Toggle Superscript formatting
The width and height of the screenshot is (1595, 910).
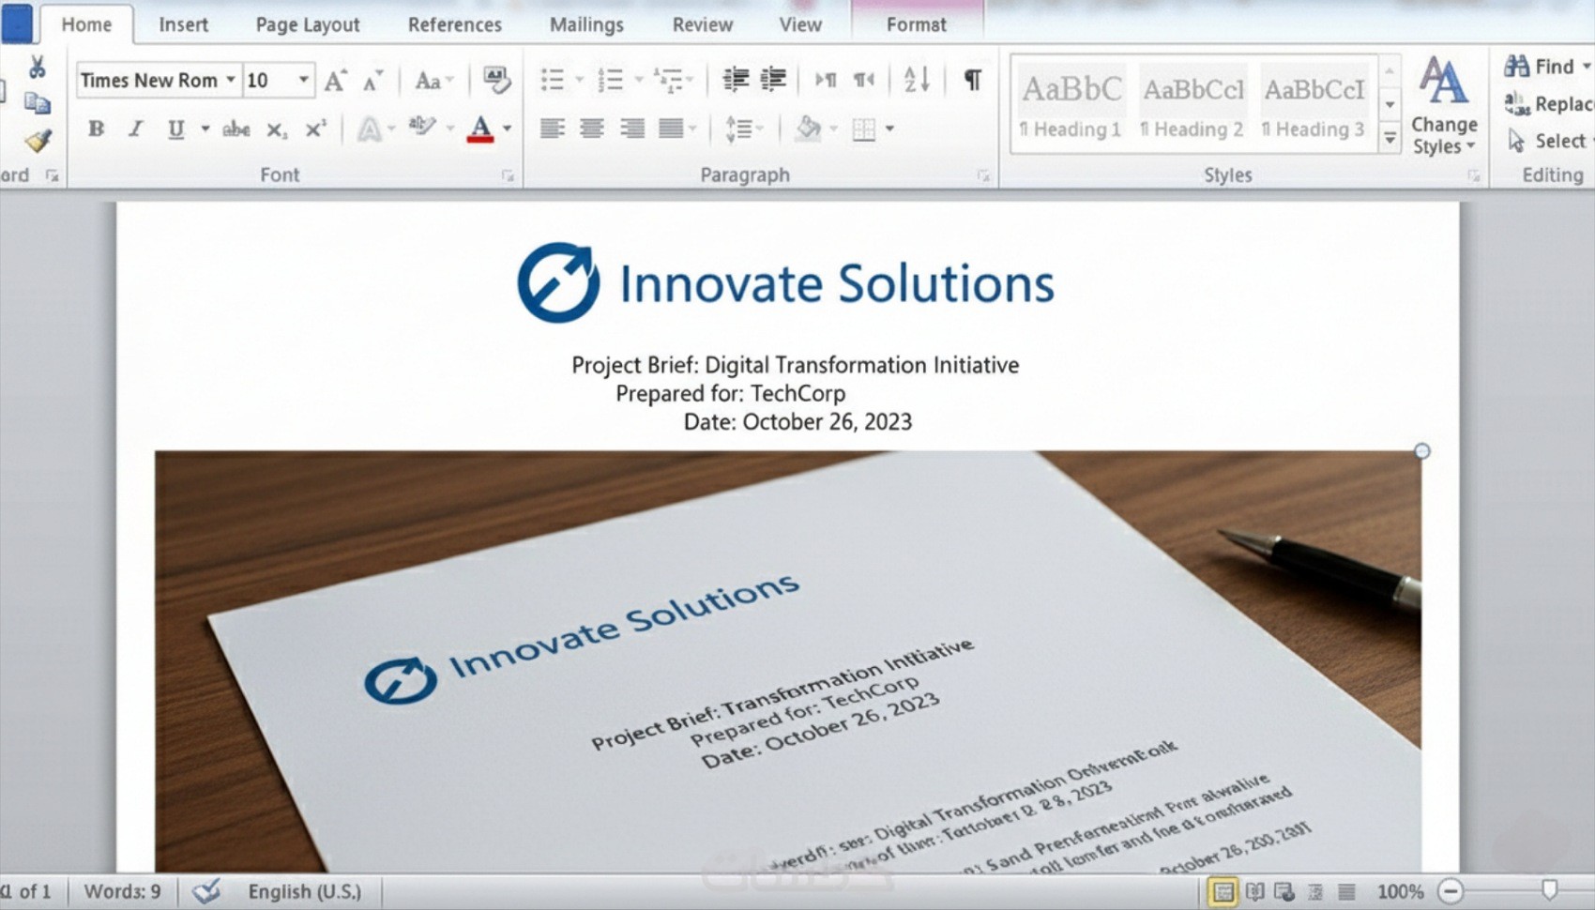pyautogui.click(x=316, y=129)
